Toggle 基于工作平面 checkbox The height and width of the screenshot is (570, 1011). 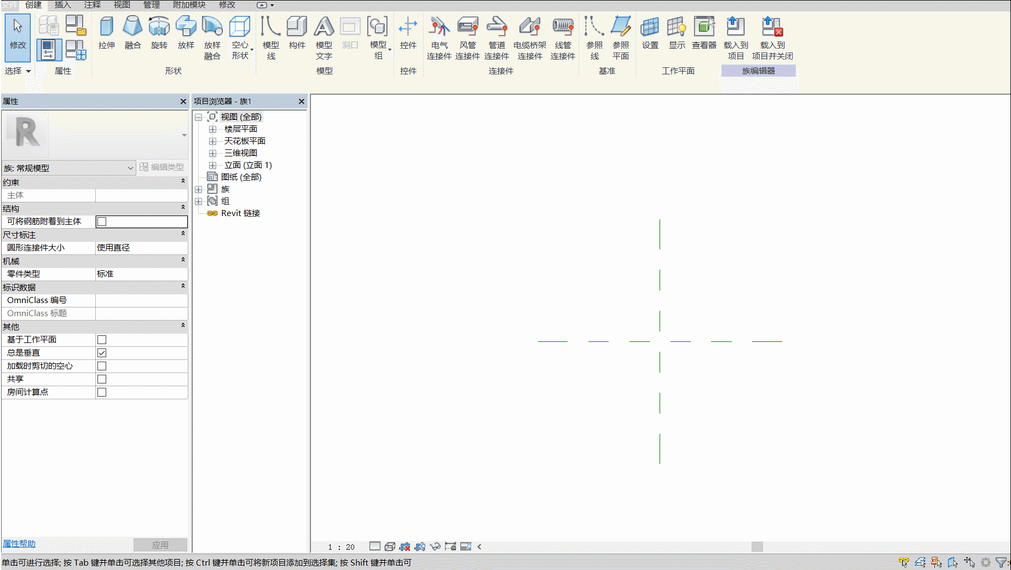point(102,340)
